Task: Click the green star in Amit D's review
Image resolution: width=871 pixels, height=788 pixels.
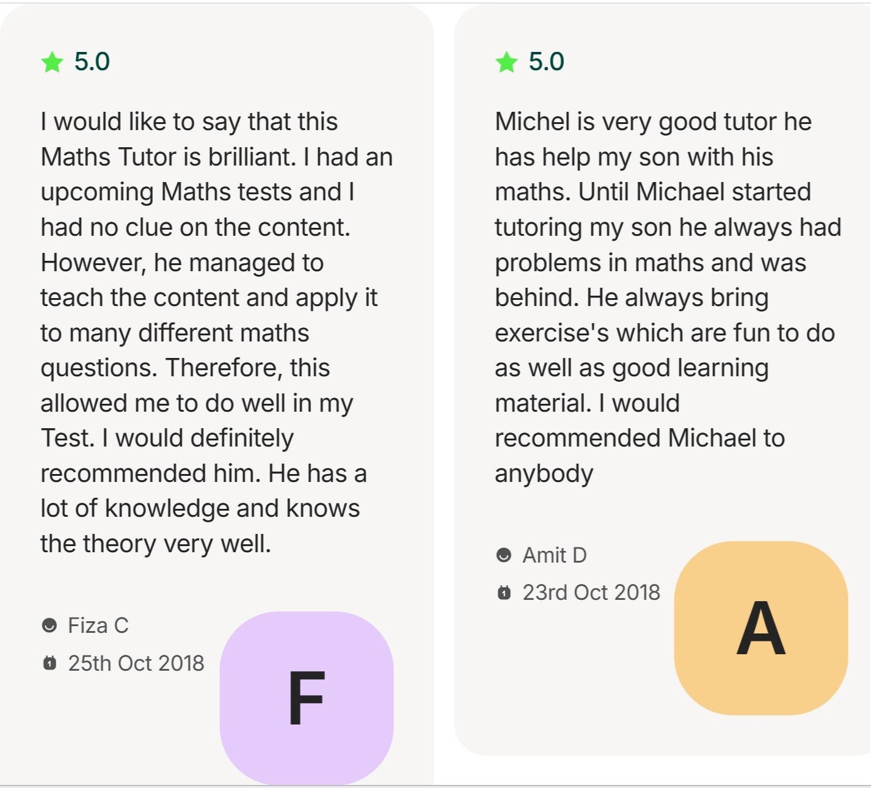Action: 506,62
